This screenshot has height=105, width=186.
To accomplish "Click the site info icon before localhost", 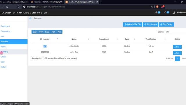I will [x=24, y=7].
